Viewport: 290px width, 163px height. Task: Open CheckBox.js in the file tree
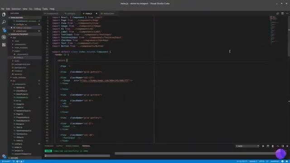(22, 91)
